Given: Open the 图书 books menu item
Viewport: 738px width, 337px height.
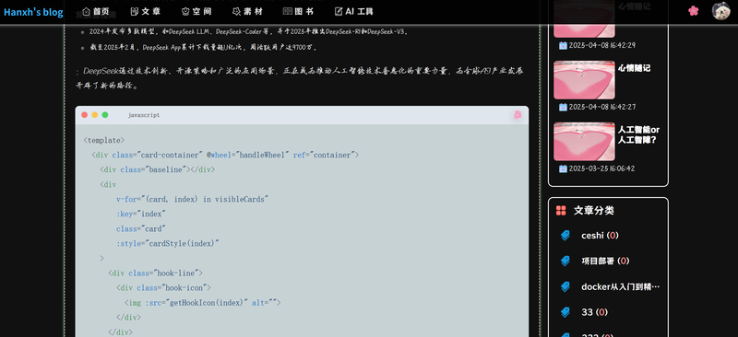Looking at the screenshot, I should tap(298, 12).
